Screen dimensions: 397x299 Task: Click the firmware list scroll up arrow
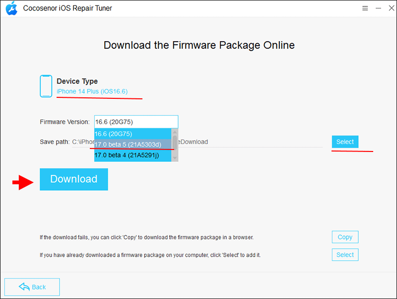tap(175, 132)
